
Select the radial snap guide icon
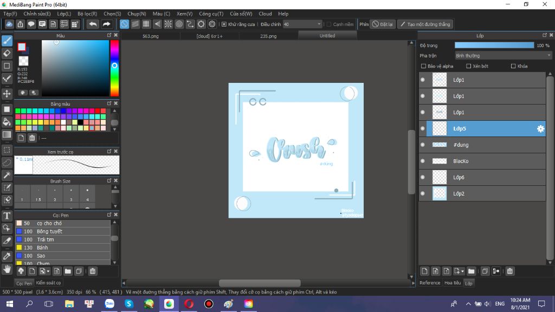click(168, 24)
